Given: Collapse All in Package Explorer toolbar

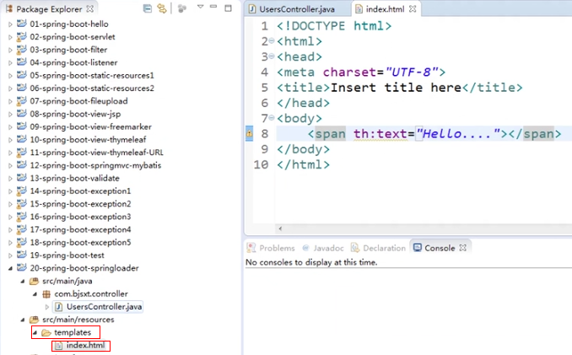Looking at the screenshot, I should click(x=148, y=8).
